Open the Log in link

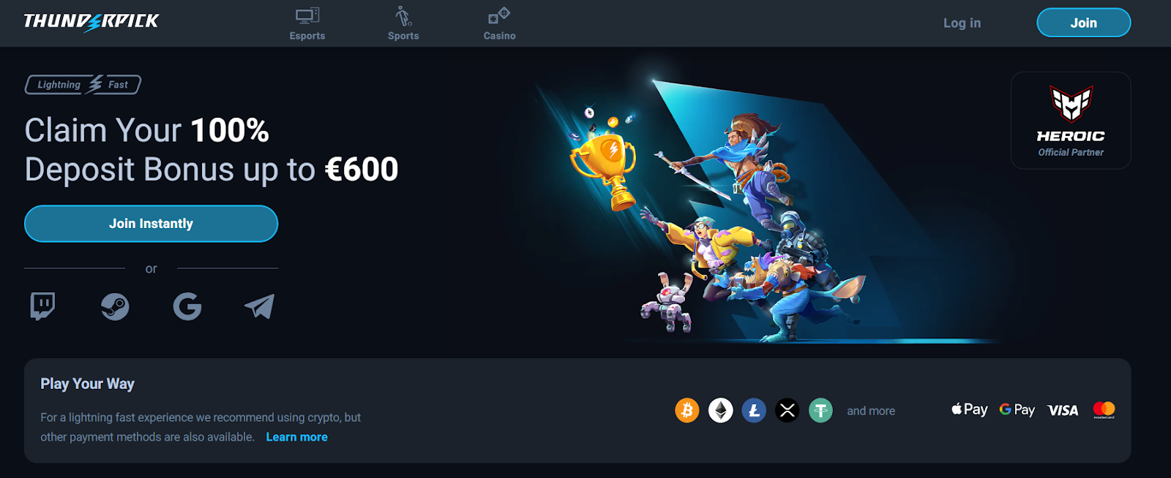tap(962, 23)
